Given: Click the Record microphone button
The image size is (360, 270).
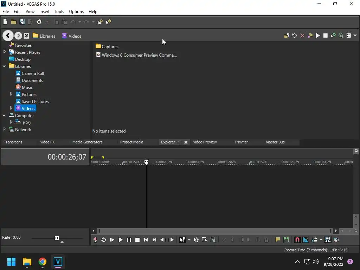Looking at the screenshot, I should [95, 240].
